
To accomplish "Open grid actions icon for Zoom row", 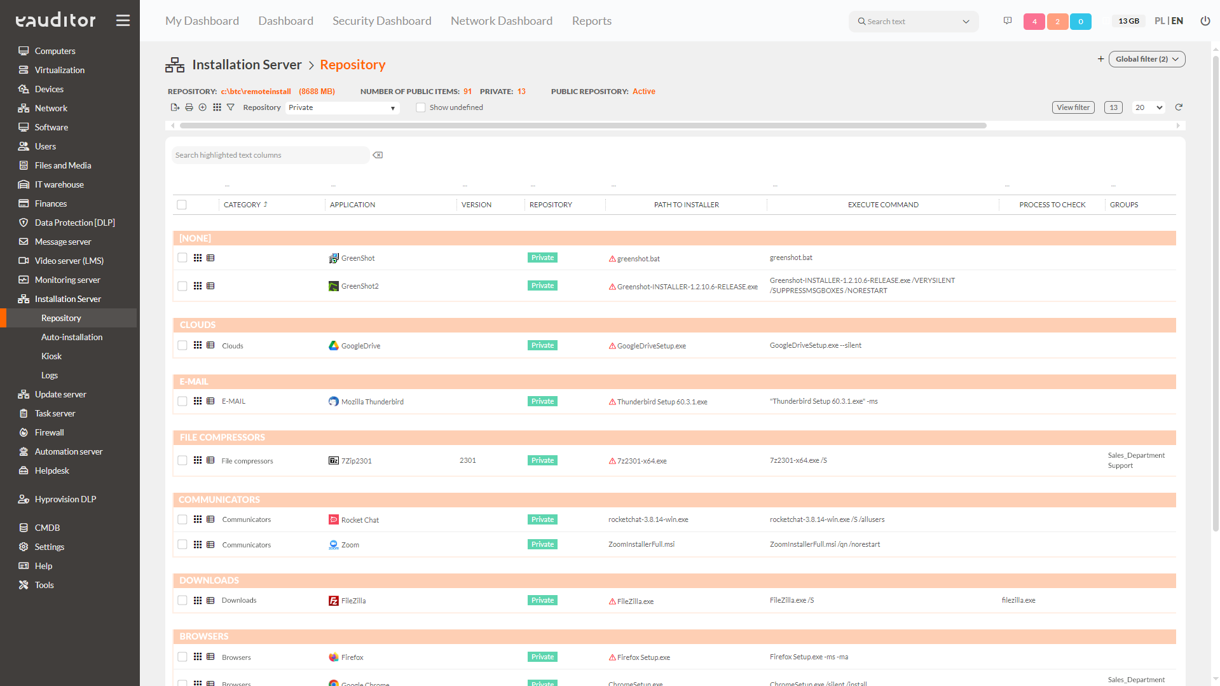I will (198, 545).
